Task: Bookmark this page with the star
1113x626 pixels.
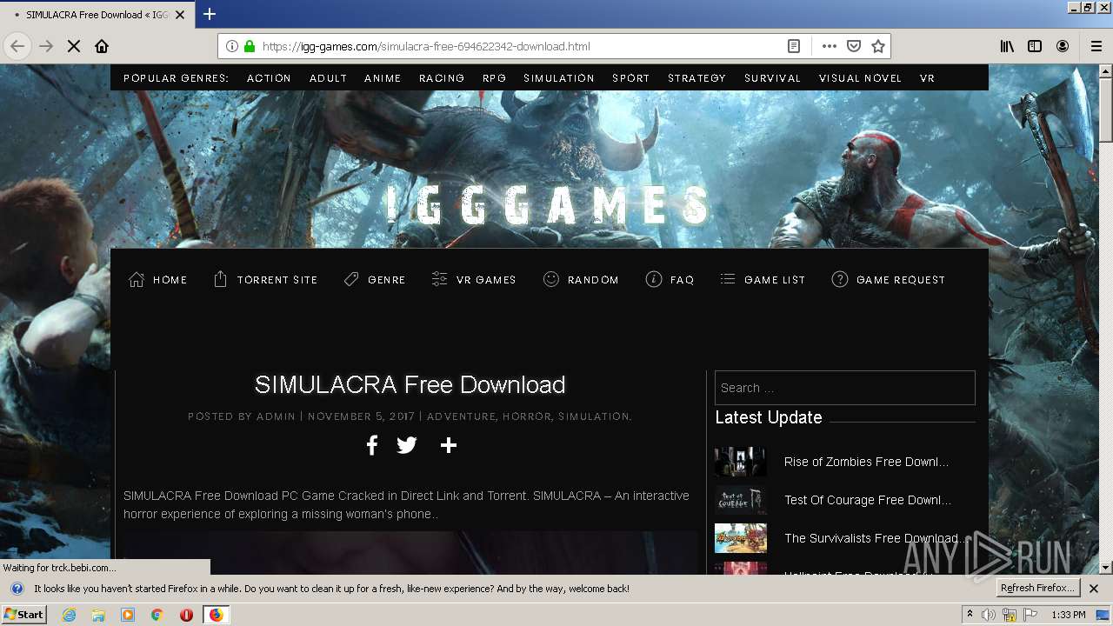Action: [x=878, y=46]
